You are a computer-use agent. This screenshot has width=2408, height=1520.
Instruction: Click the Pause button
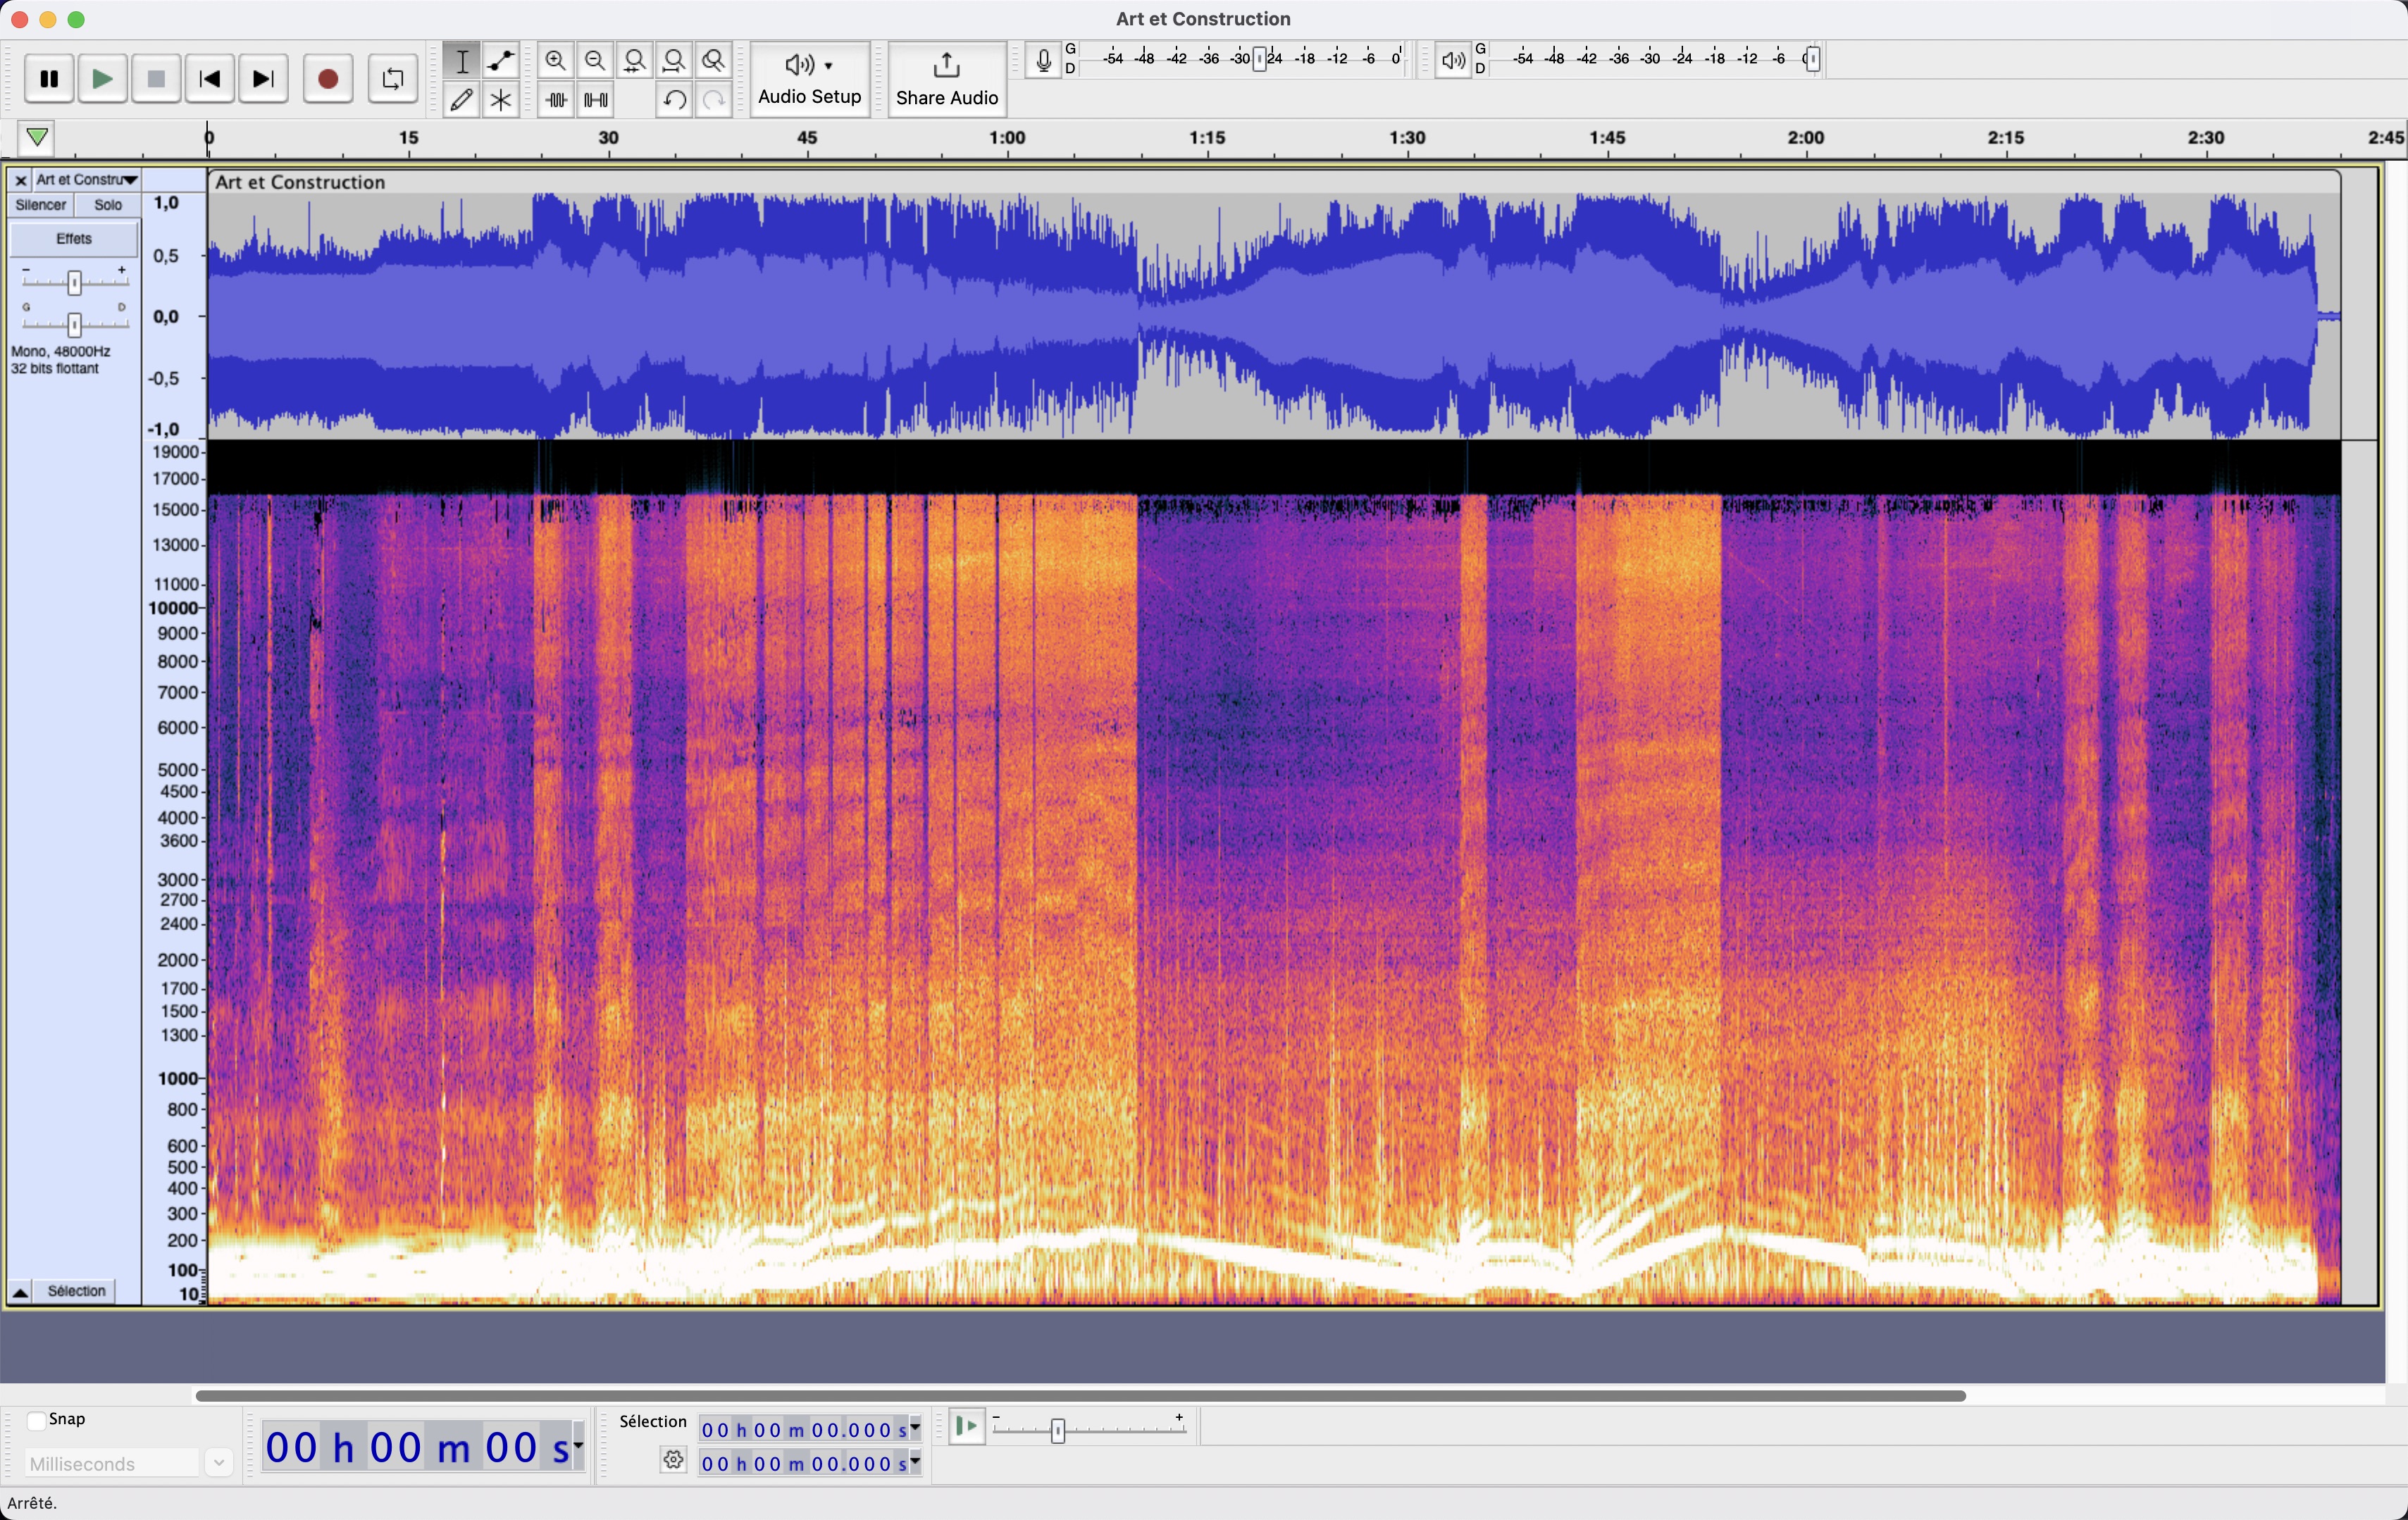(49, 79)
